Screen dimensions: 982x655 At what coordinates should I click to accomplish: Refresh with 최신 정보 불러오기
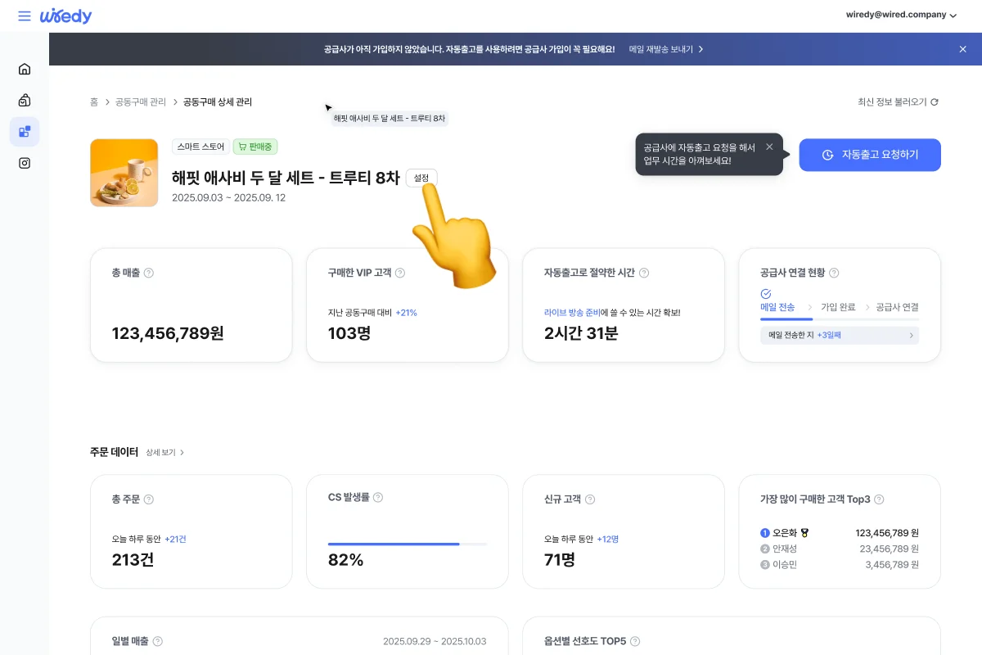[898, 102]
